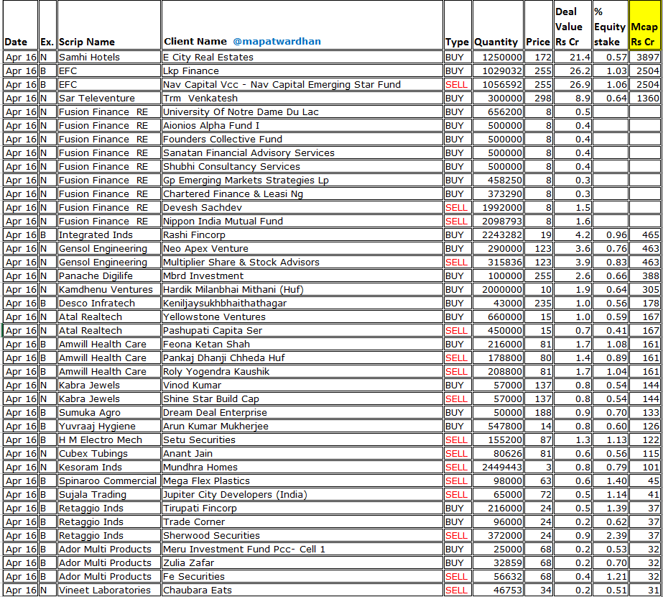This screenshot has height=597, width=663.
Task: Click the Rashi Fincorp client cell
Action: (302, 235)
